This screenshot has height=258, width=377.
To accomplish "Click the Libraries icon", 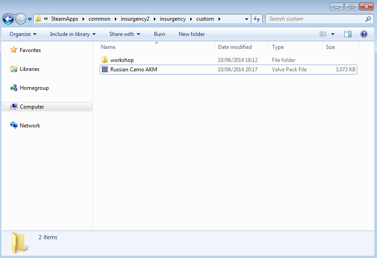I will click(x=14, y=69).
